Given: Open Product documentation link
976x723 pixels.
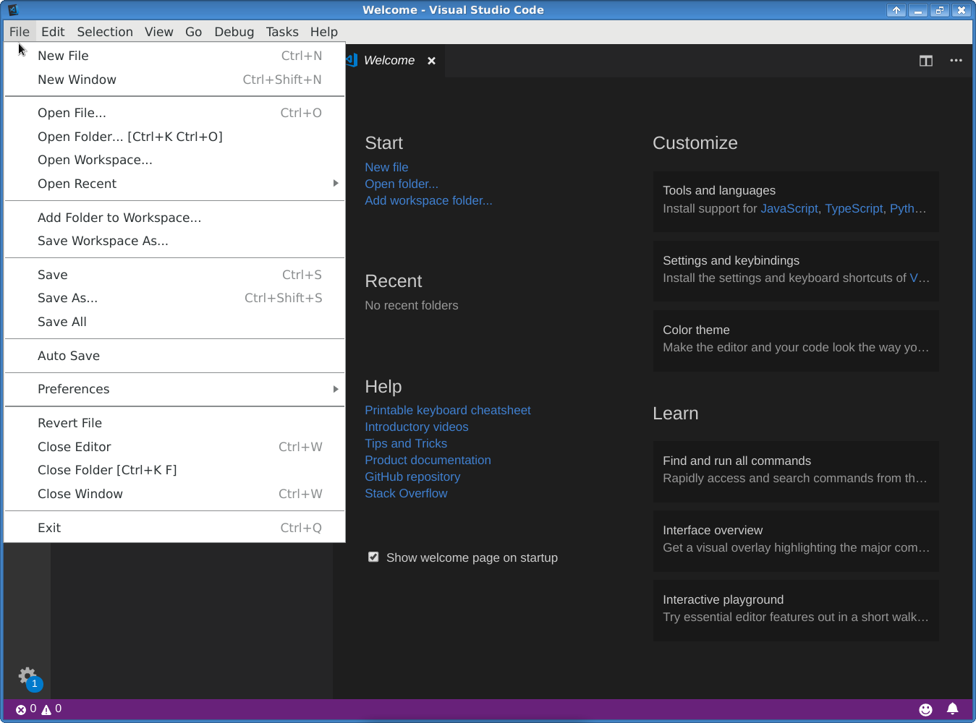Looking at the screenshot, I should point(428,460).
